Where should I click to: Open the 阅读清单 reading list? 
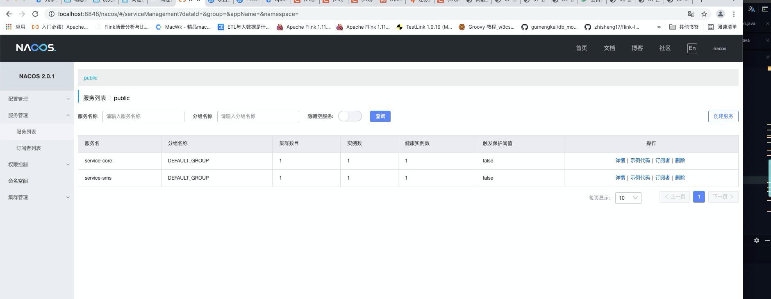coord(722,27)
